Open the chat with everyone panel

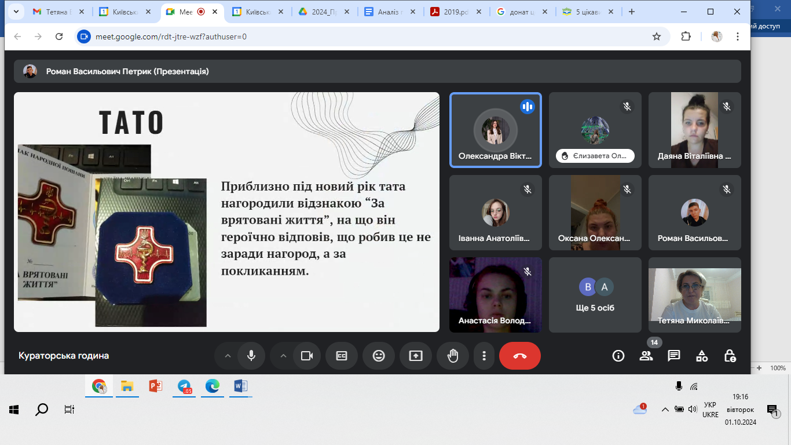(674, 356)
